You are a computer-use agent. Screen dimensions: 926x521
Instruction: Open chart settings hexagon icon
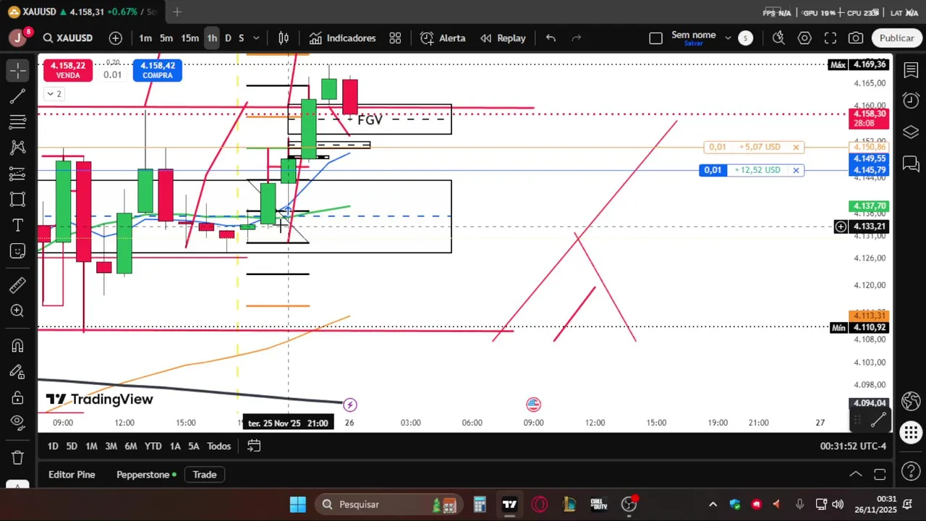(x=804, y=38)
